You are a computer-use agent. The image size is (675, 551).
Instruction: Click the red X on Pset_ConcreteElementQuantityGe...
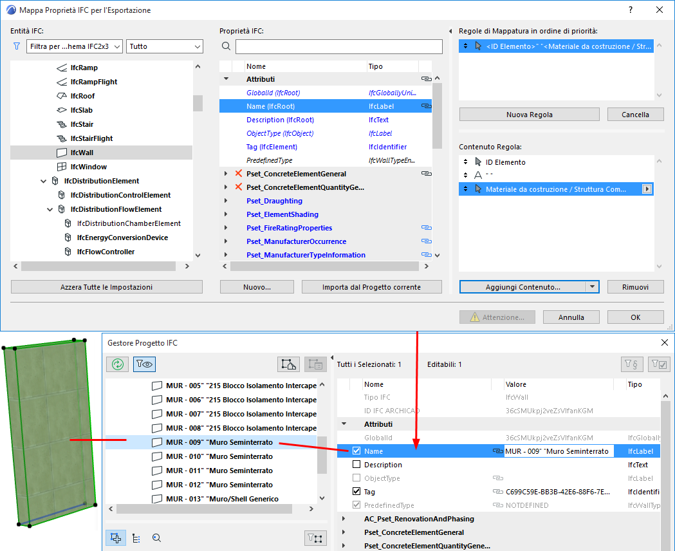pos(239,187)
